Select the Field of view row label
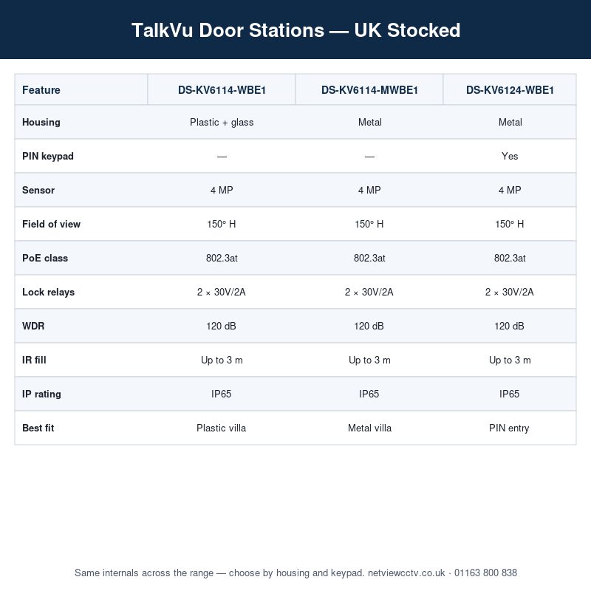The height and width of the screenshot is (591, 591). tap(51, 224)
